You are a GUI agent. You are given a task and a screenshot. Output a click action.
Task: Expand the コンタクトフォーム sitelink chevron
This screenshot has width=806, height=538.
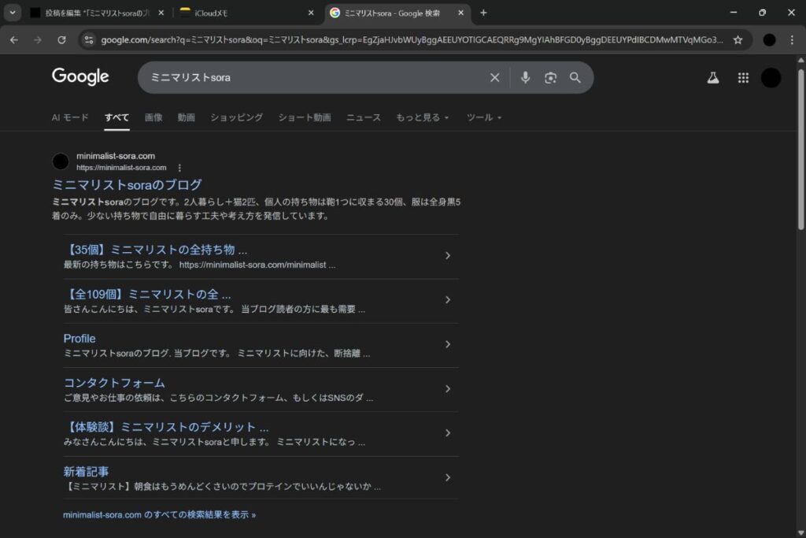[447, 389]
